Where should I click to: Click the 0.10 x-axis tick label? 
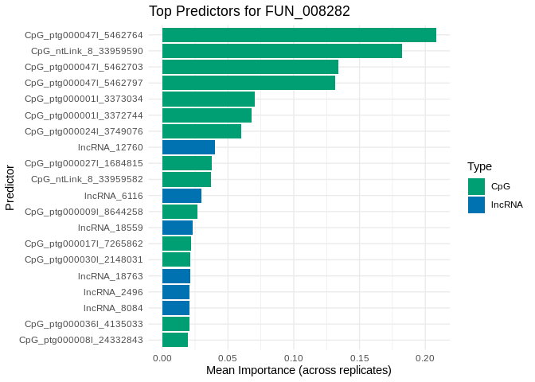[x=294, y=357]
